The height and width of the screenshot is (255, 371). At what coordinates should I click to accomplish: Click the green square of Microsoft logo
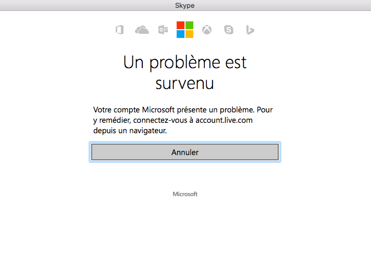pos(189,25)
